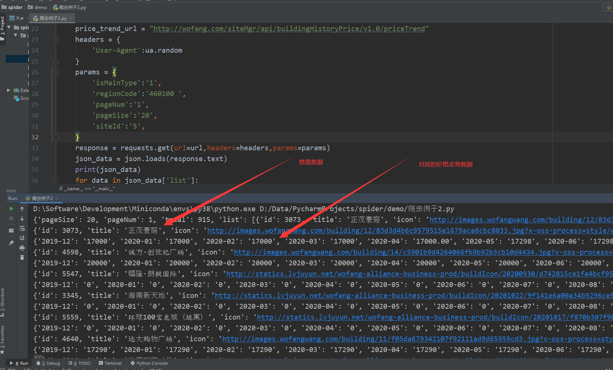Collapse the spider project root
This screenshot has width=613, height=370.
(9, 27)
